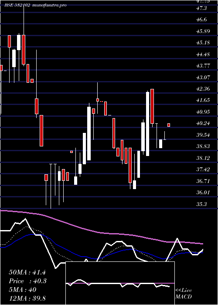Select the 46.6 price axis label

pyautogui.click(x=201, y=20)
